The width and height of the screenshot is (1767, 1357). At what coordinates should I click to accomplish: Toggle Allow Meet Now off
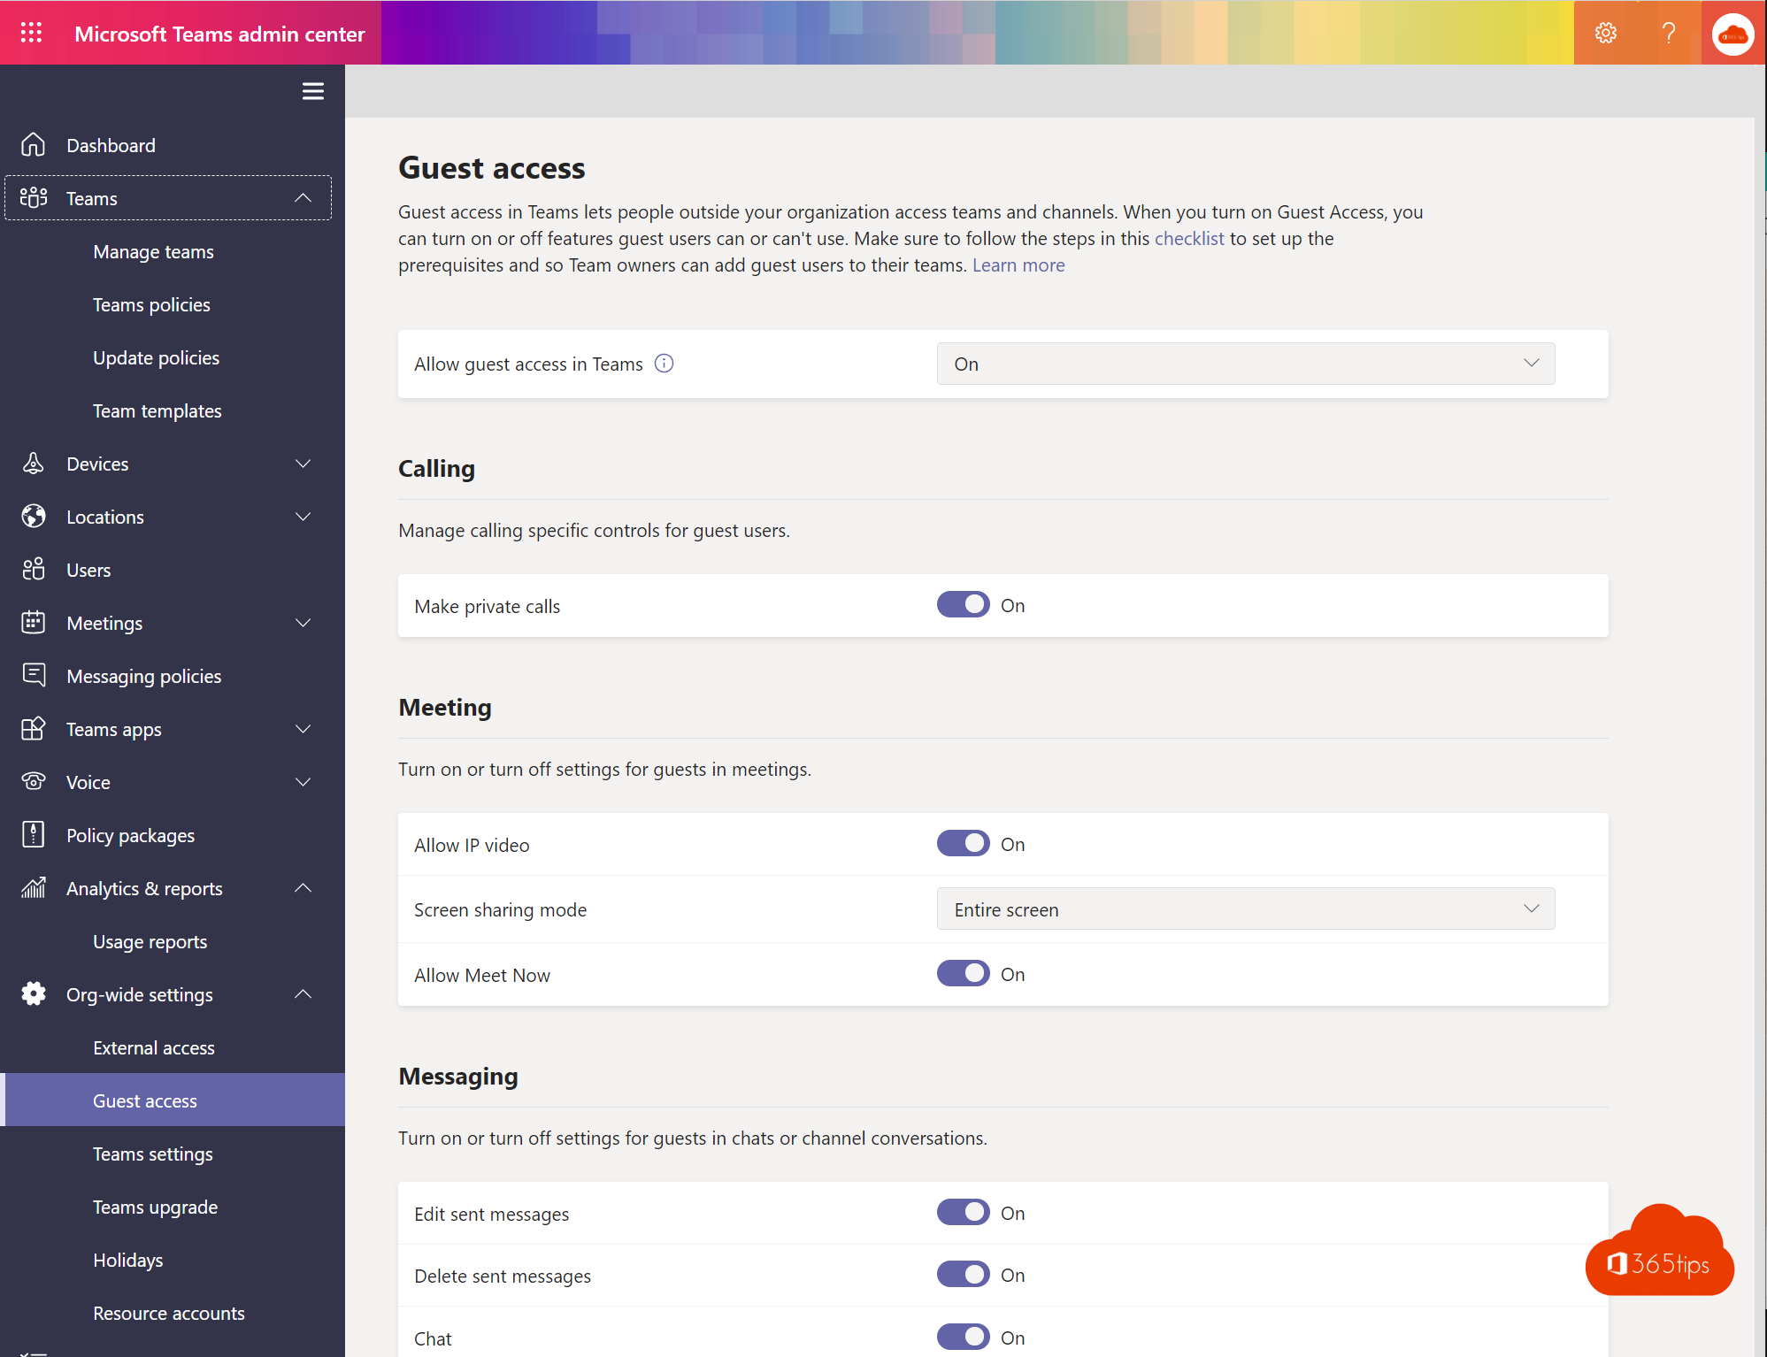[963, 974]
